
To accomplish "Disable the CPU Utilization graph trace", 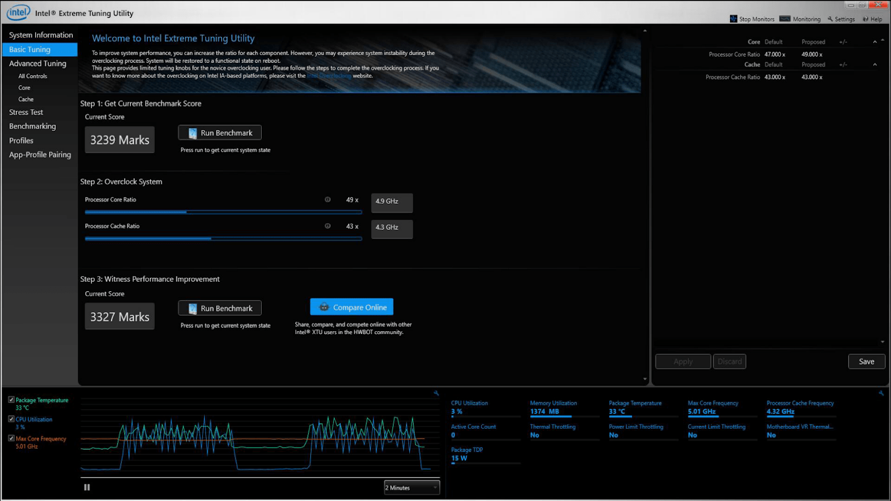I will click(x=12, y=419).
